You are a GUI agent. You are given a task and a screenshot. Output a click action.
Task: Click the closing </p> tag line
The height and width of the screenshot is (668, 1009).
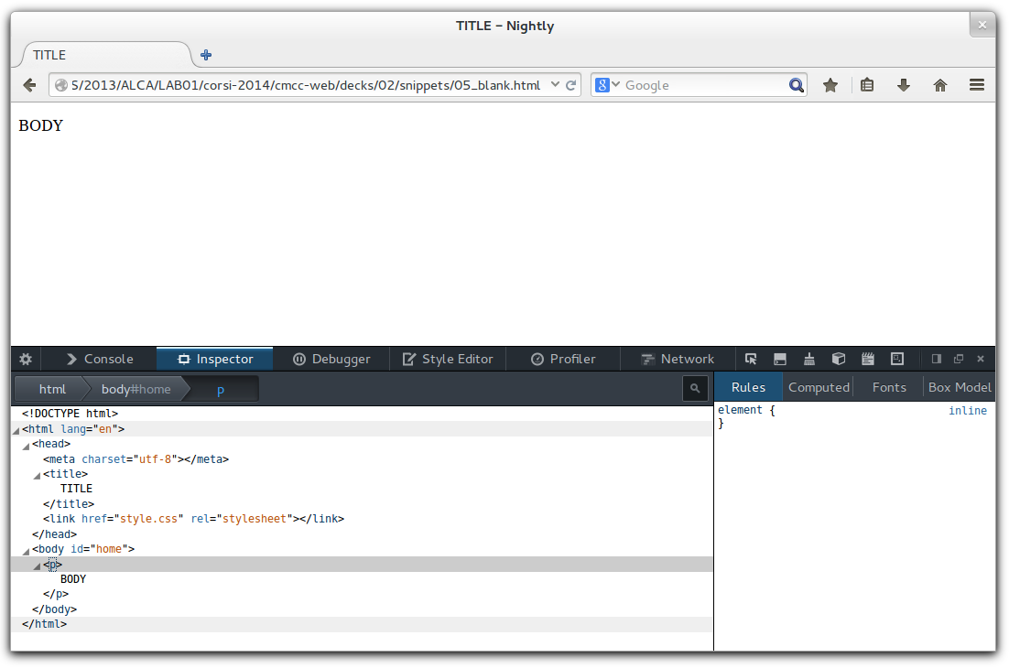(x=56, y=594)
